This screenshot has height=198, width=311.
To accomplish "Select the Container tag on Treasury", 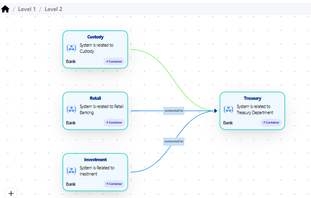I will point(271,122).
